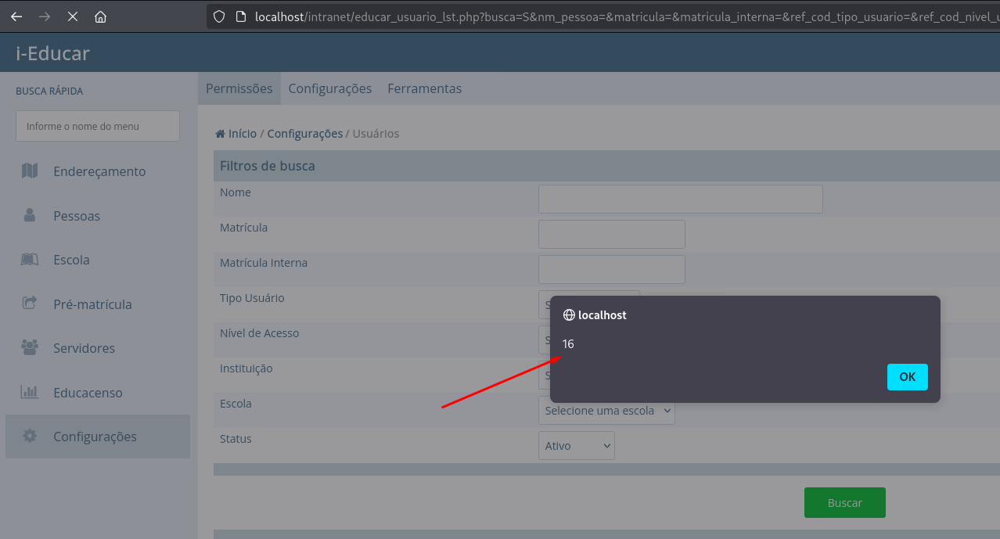Screen dimensions: 1000x539
Task: Focus the Nome text field
Action: click(680, 199)
